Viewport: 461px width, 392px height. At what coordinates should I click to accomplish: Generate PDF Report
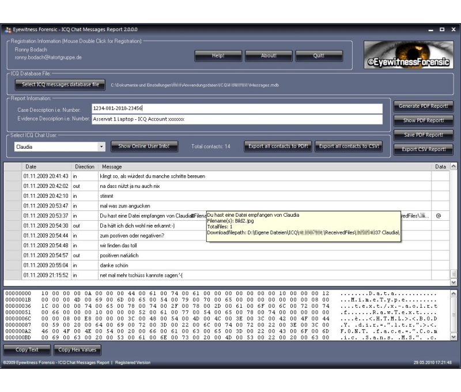click(424, 106)
